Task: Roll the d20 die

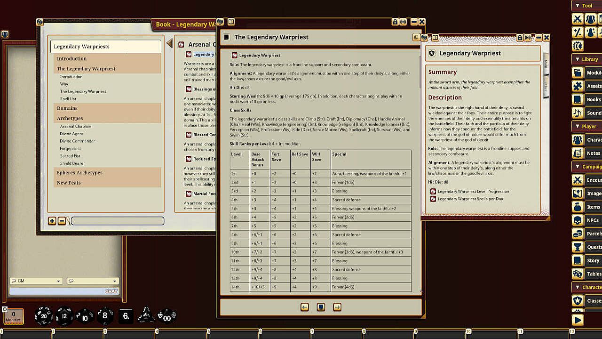Action: point(44,316)
